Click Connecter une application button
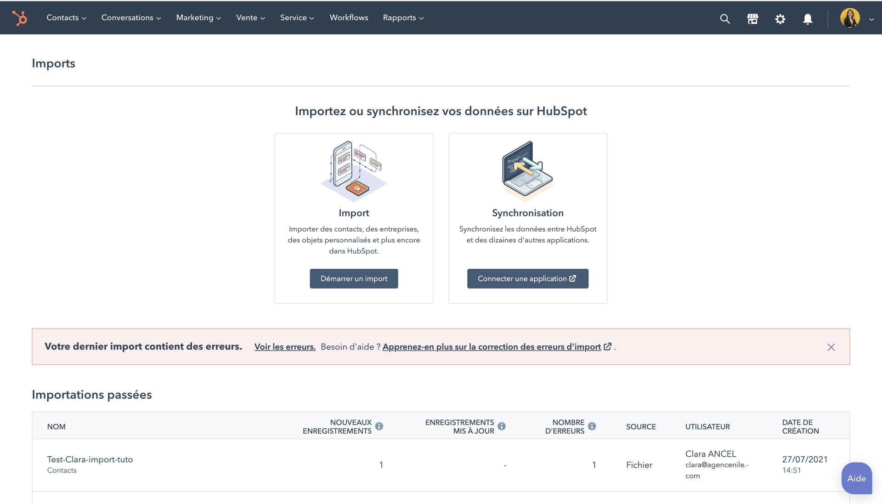The height and width of the screenshot is (504, 882). (527, 278)
